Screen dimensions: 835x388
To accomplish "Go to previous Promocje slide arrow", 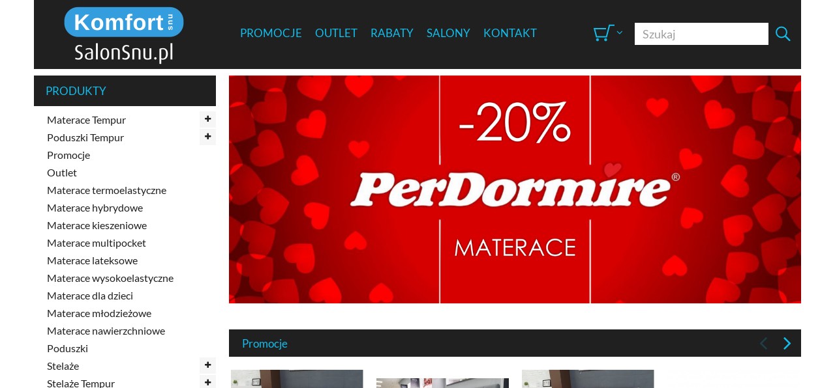I will 763,343.
